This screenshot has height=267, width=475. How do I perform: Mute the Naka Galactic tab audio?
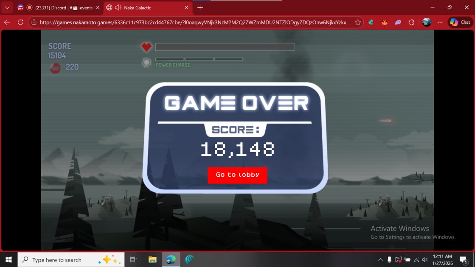118,8
